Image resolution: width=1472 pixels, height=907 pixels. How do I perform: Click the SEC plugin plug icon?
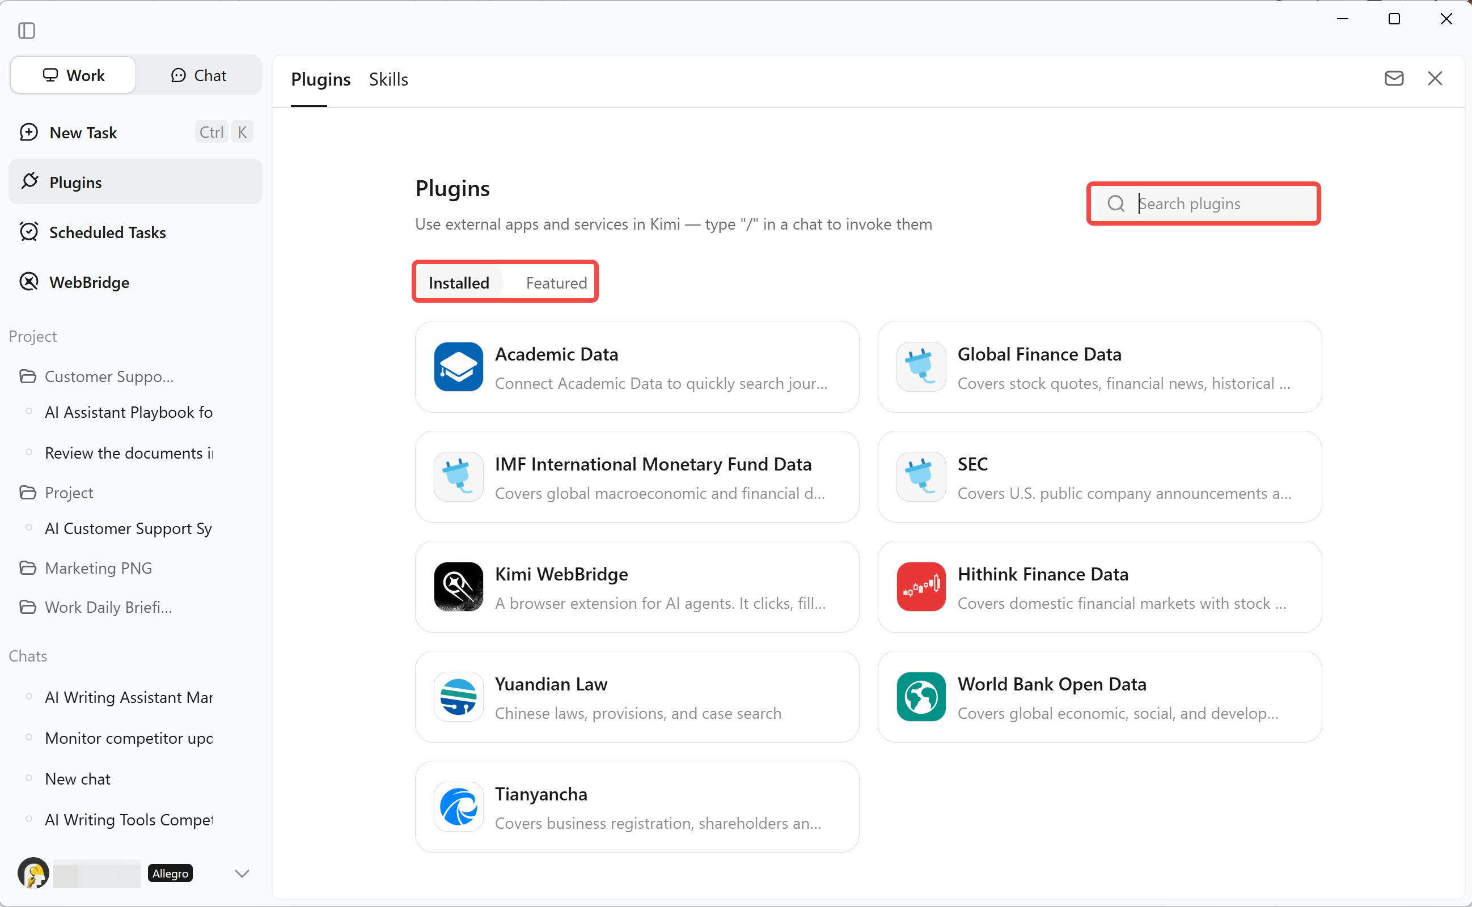click(x=921, y=477)
